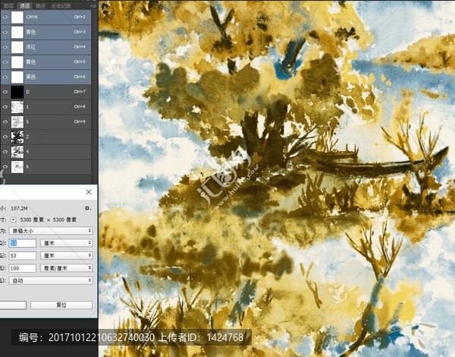Open the 路径 tab

point(40,5)
